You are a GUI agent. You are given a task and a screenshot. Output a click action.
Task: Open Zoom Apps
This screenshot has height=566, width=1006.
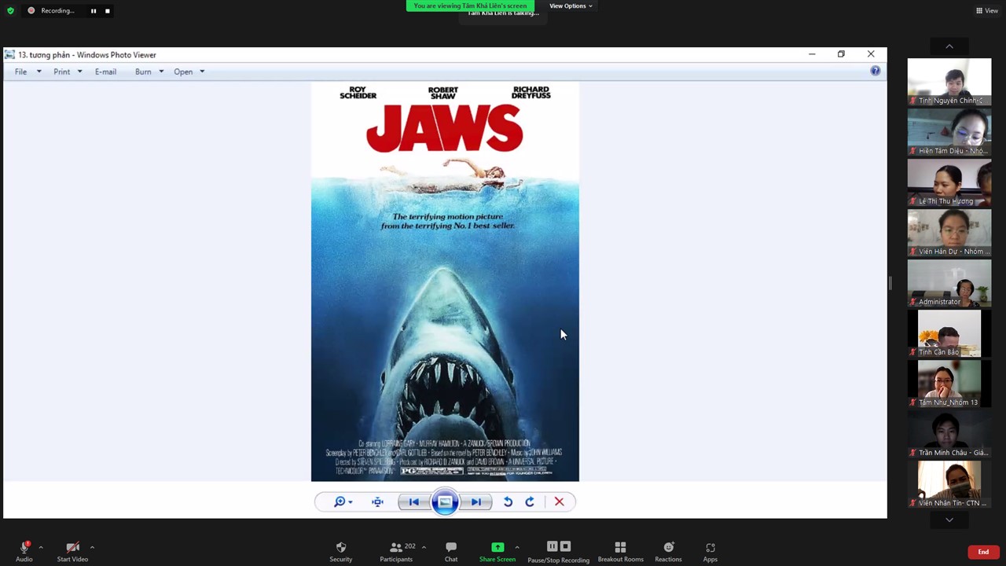click(710, 552)
